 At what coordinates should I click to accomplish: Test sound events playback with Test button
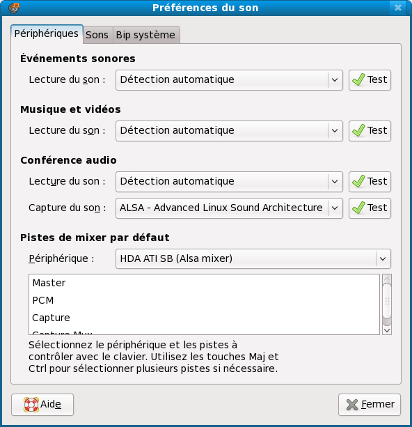[370, 80]
